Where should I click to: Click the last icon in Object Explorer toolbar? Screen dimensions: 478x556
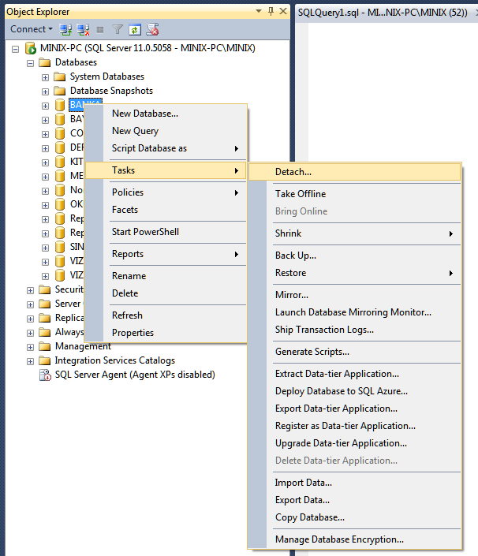click(152, 29)
